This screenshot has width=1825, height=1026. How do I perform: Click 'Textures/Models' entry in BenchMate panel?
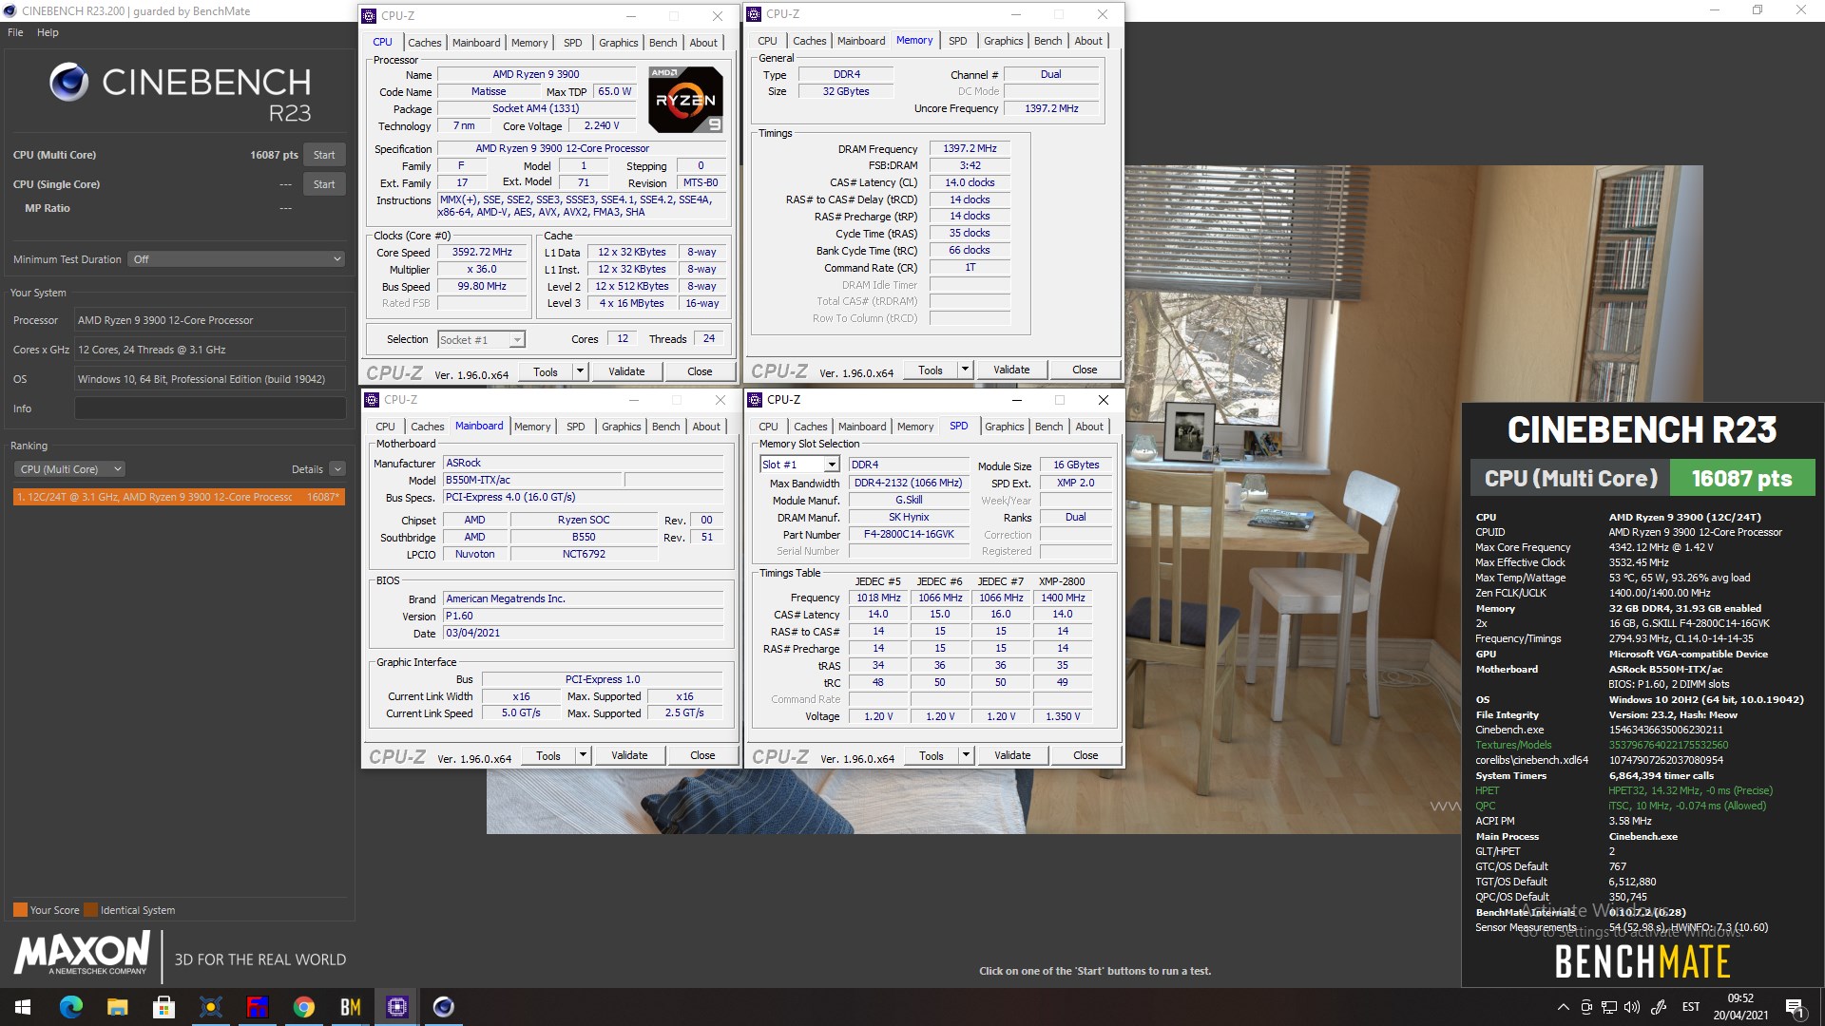coord(1513,745)
